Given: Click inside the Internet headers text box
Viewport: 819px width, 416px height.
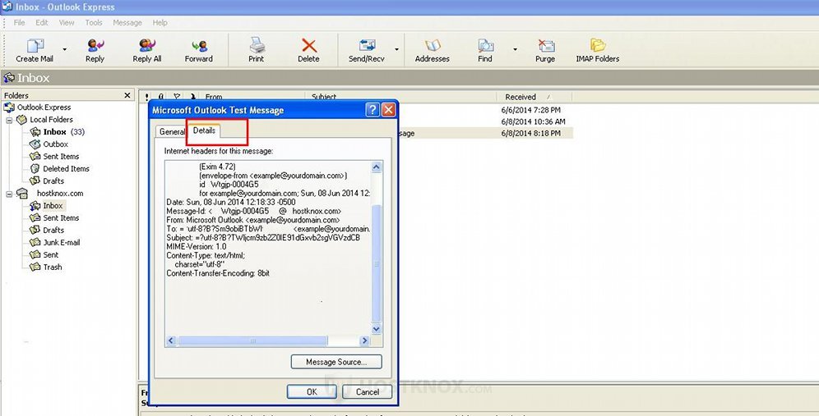Looking at the screenshot, I should click(x=268, y=248).
